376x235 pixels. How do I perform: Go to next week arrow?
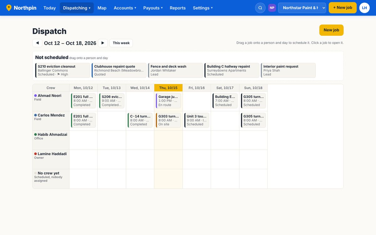point(103,43)
